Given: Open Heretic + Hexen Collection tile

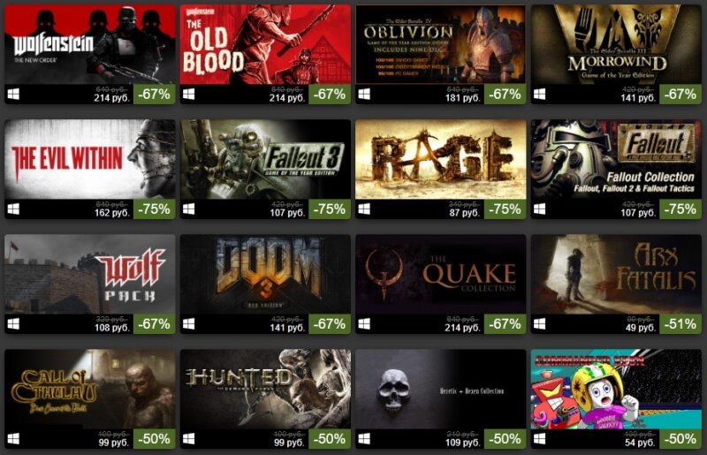Looking at the screenshot, I should click(440, 389).
